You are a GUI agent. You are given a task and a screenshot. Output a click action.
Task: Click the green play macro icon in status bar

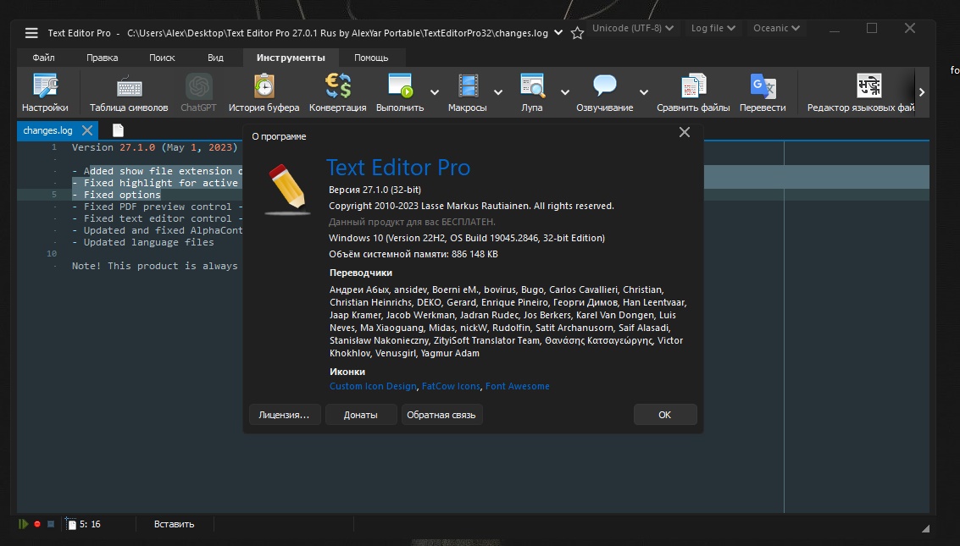point(23,524)
